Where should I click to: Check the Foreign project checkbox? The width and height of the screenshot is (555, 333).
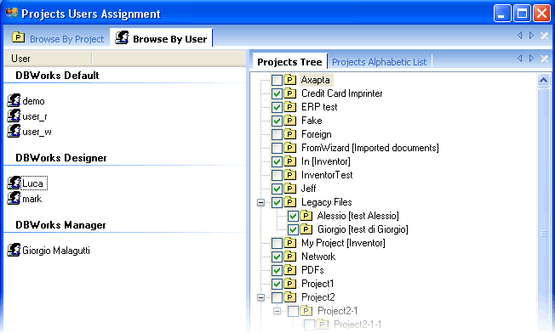(x=277, y=134)
